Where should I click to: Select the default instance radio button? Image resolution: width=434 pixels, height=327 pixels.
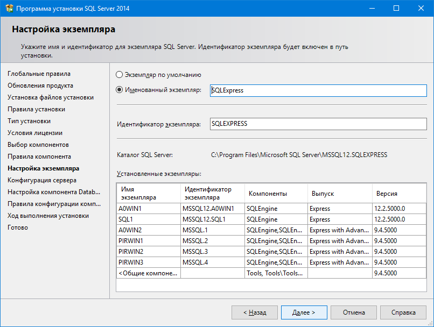[120, 75]
